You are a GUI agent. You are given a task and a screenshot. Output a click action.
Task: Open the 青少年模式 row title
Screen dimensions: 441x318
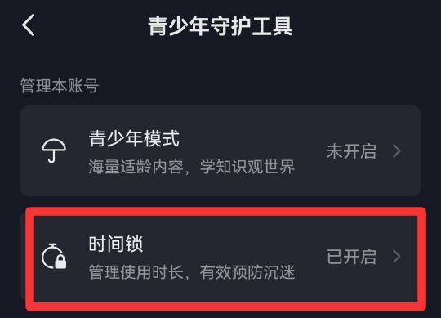[x=134, y=138]
